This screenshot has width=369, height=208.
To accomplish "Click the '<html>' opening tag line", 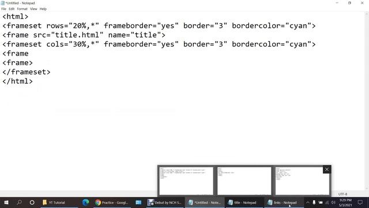I will coord(16,17).
